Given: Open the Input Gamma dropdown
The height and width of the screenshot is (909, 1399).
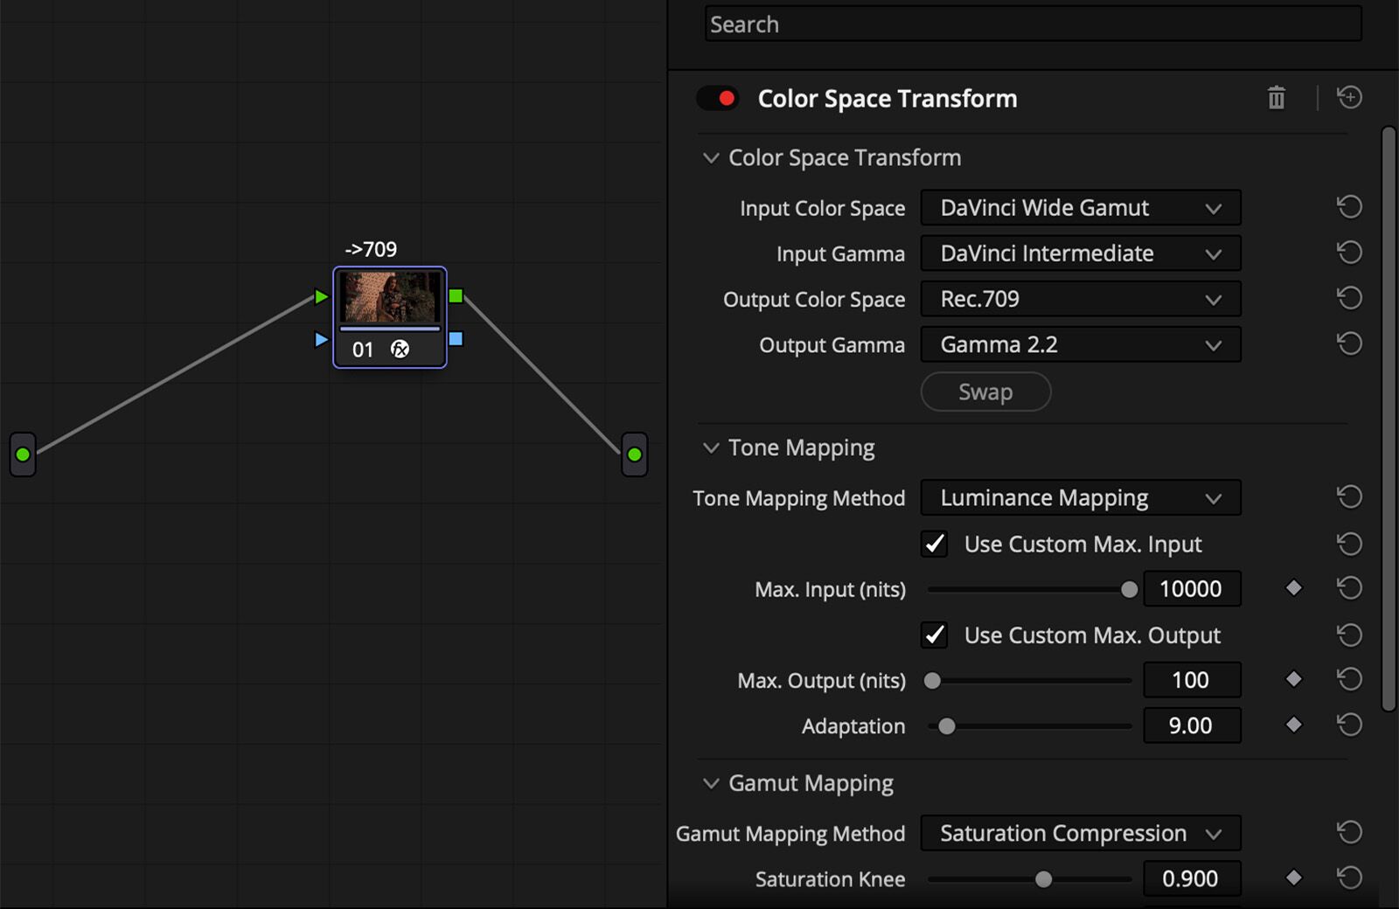Looking at the screenshot, I should tap(1081, 253).
